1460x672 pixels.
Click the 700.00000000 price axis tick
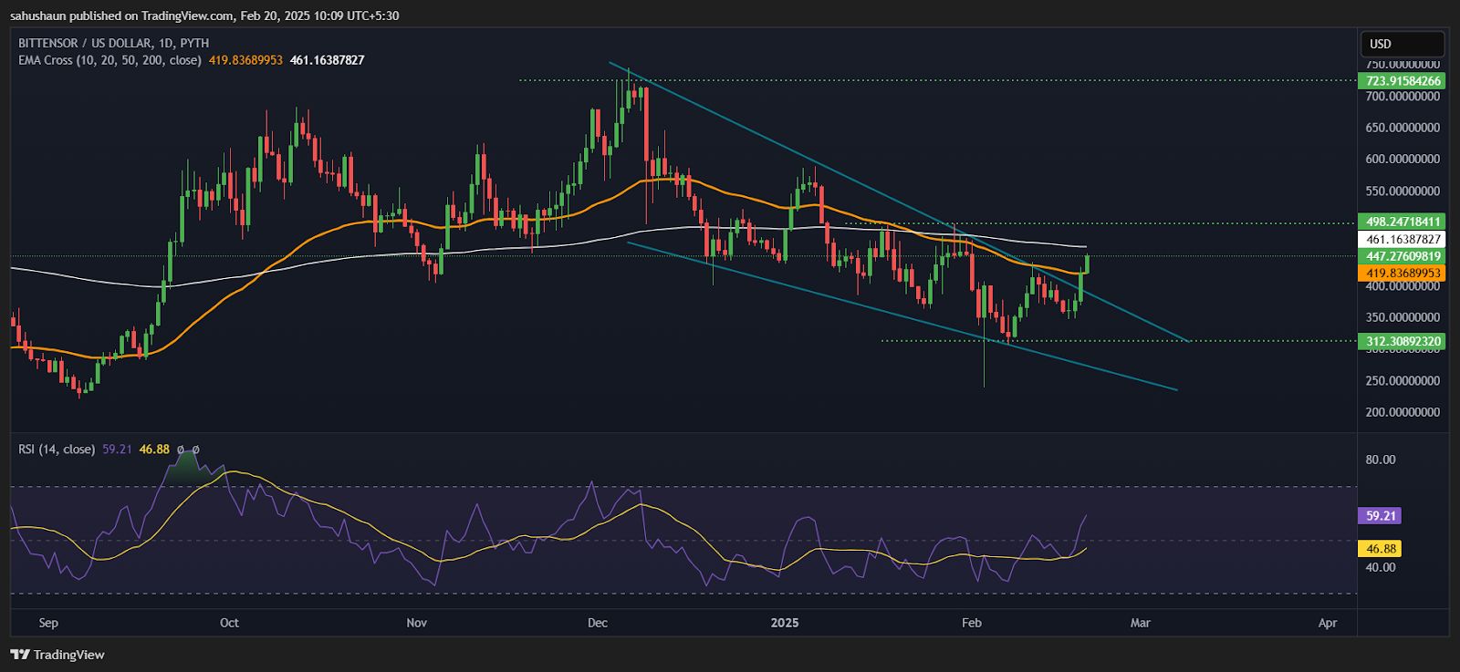[1403, 96]
